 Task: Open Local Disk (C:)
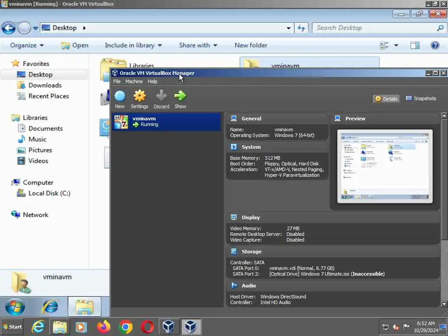click(x=49, y=193)
